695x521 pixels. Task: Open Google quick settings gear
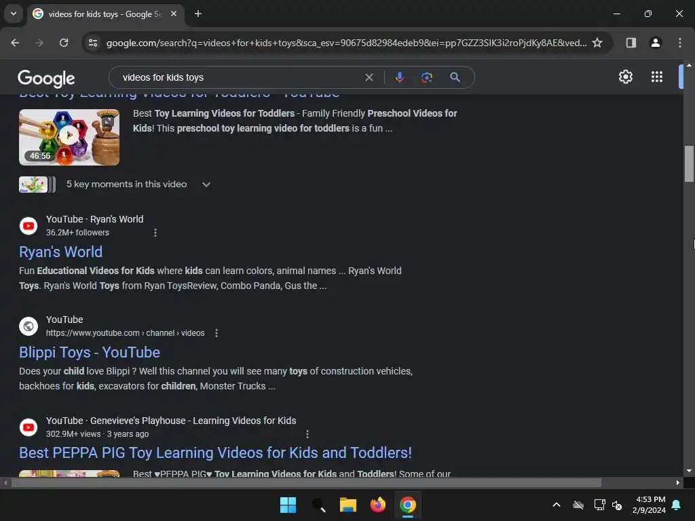coord(625,77)
